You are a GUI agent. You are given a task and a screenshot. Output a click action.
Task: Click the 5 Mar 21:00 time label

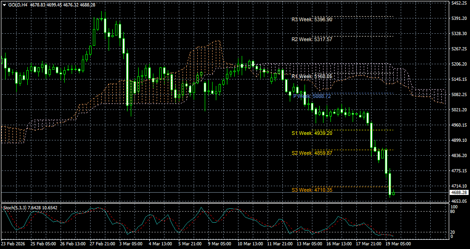click(191, 244)
